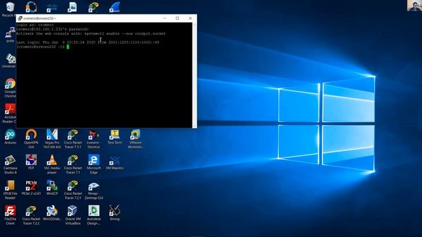Launch Win32DiskImager desktop shortcut
Image resolution: width=422 pixels, height=237 pixels.
point(52,213)
